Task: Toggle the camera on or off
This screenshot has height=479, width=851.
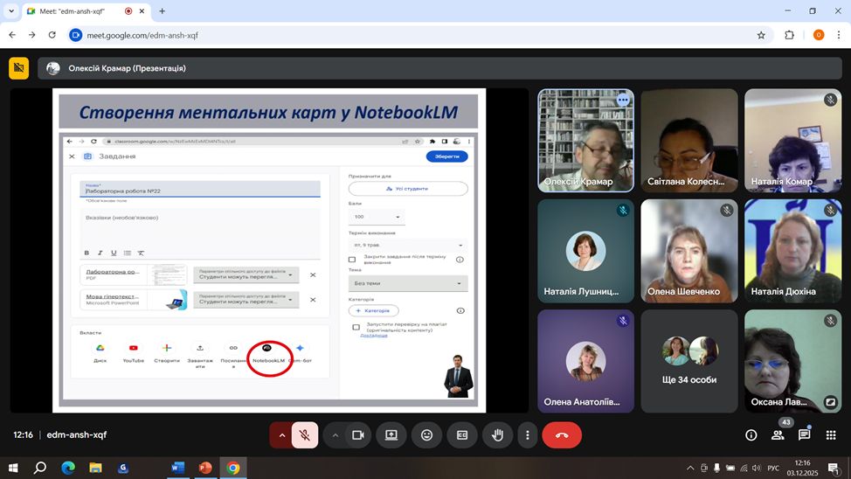Action: (357, 434)
